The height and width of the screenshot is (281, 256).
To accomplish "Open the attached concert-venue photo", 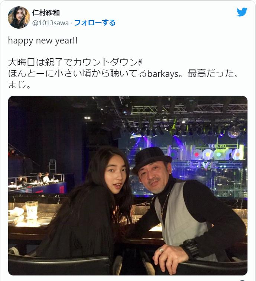I will coord(128,185).
